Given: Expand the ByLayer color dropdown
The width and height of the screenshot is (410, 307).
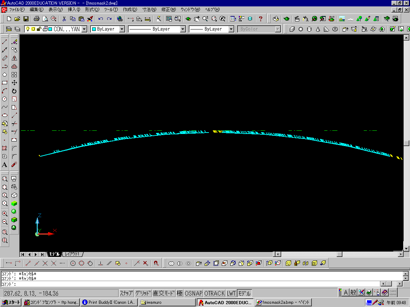Looking at the screenshot, I should pyautogui.click(x=122, y=29).
